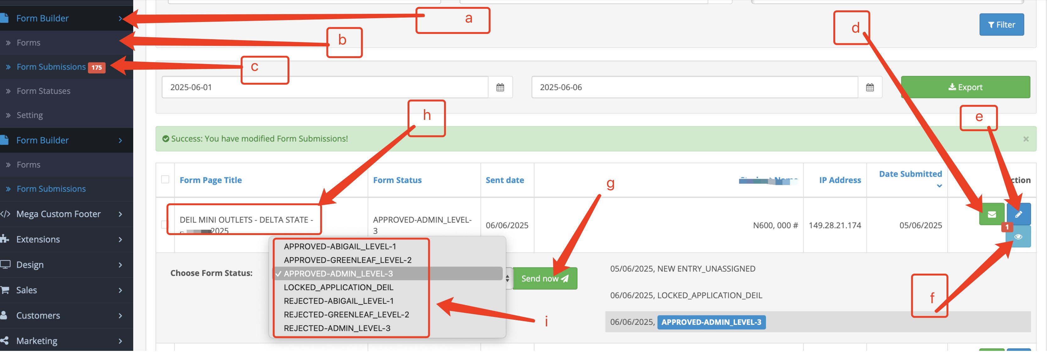Open Form Statuses sidebar item
This screenshot has height=354, width=1047.
pyautogui.click(x=43, y=91)
